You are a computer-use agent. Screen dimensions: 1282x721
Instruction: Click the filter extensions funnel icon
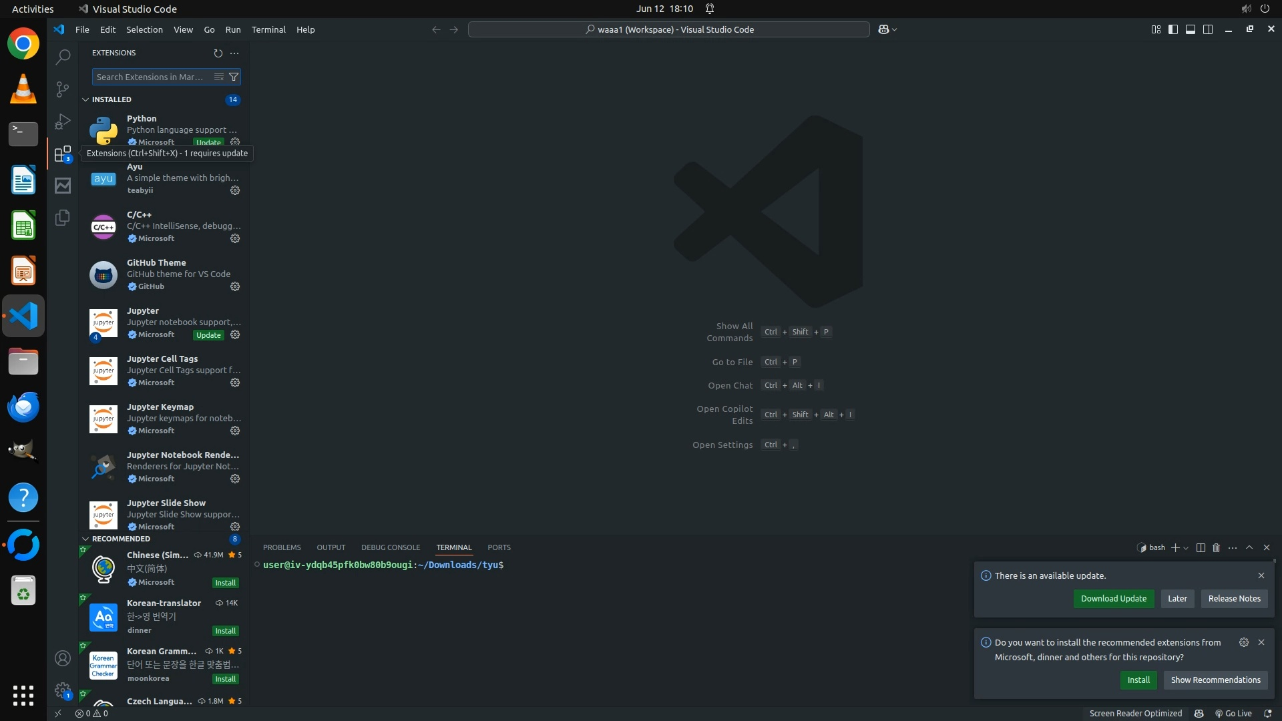234,77
